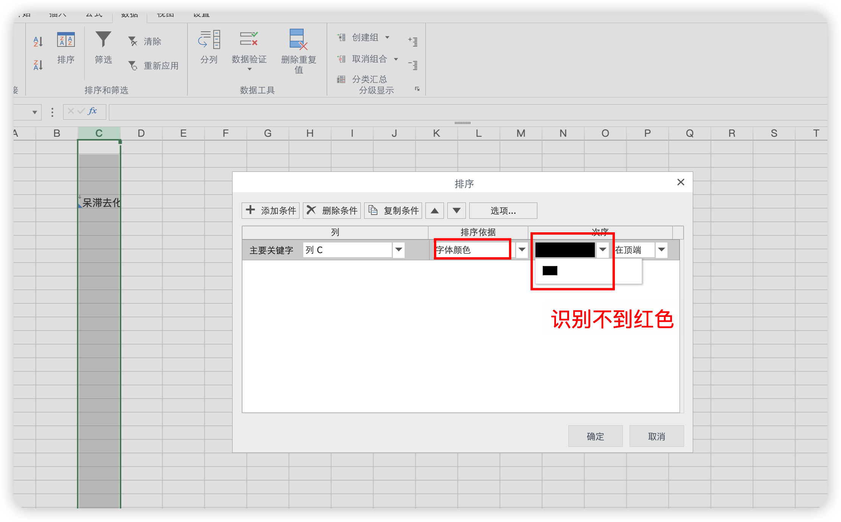Screen dimensions: 841x522
Task: Close the 排序 dialog
Action: [x=681, y=182]
